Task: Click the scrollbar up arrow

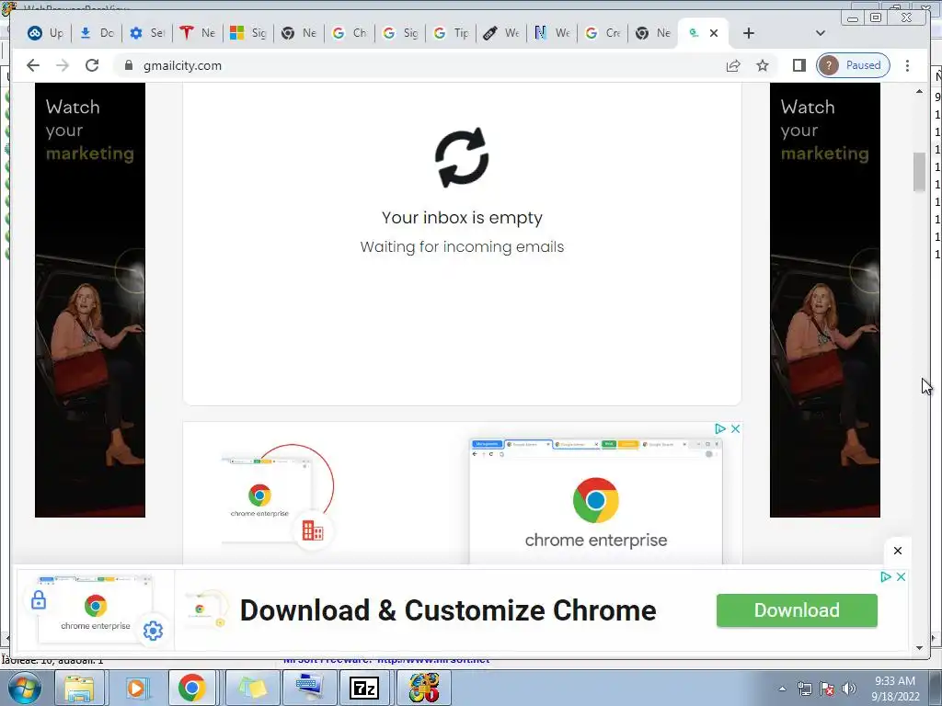Action: point(919,91)
